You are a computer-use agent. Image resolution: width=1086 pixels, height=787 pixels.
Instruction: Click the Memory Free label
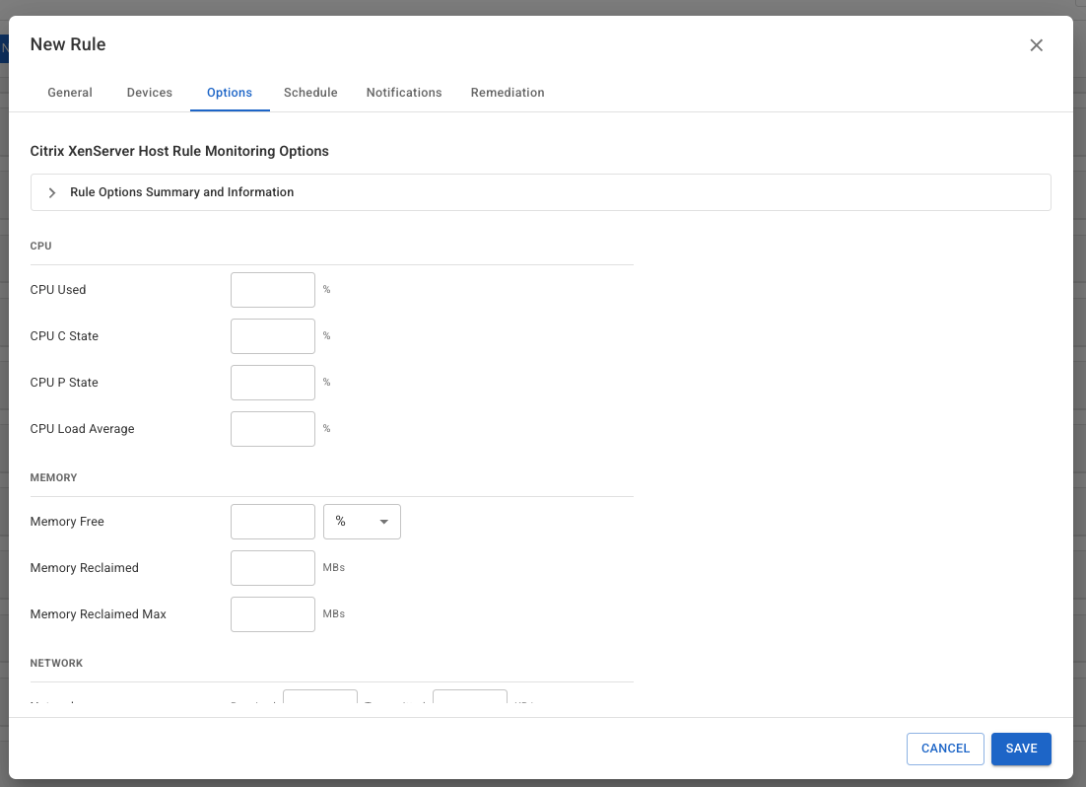(67, 522)
